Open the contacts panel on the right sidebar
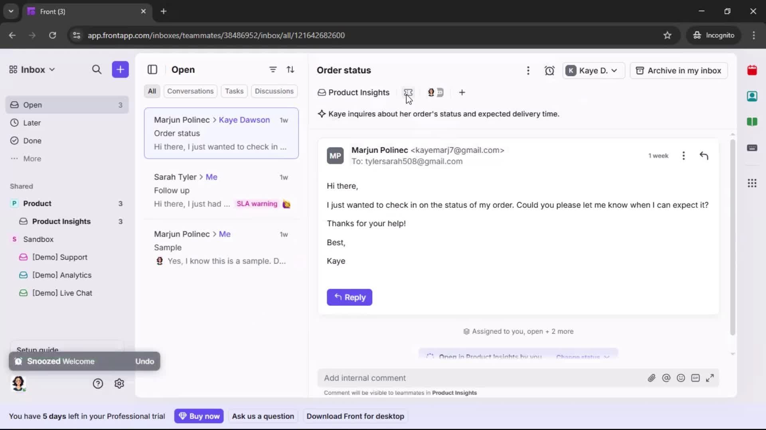766x430 pixels. point(753,96)
